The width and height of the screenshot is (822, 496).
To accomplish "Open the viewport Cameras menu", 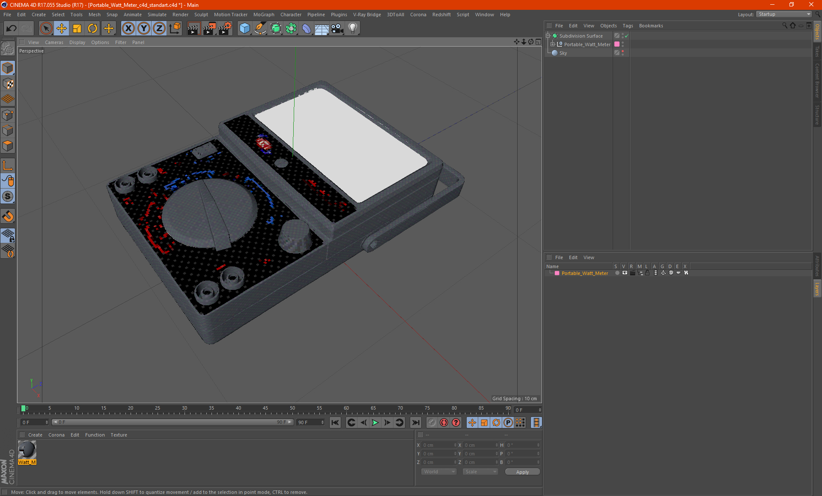I will pyautogui.click(x=54, y=42).
